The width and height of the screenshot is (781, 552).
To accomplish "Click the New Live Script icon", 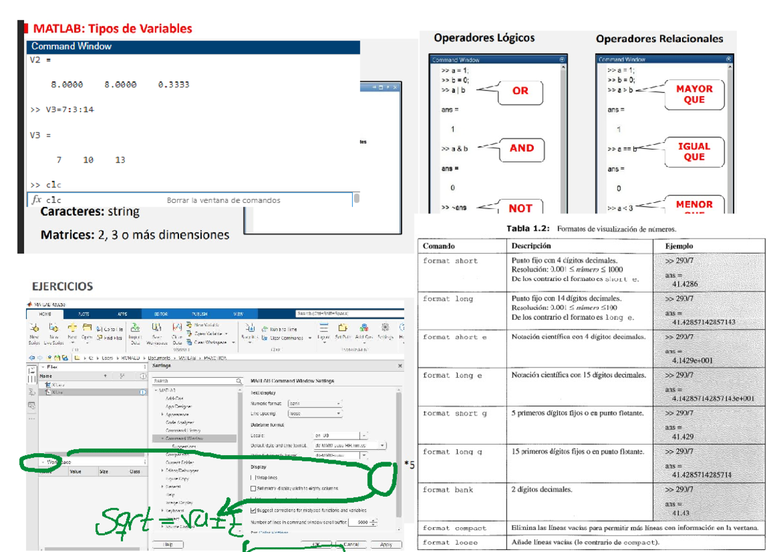I will [x=54, y=328].
